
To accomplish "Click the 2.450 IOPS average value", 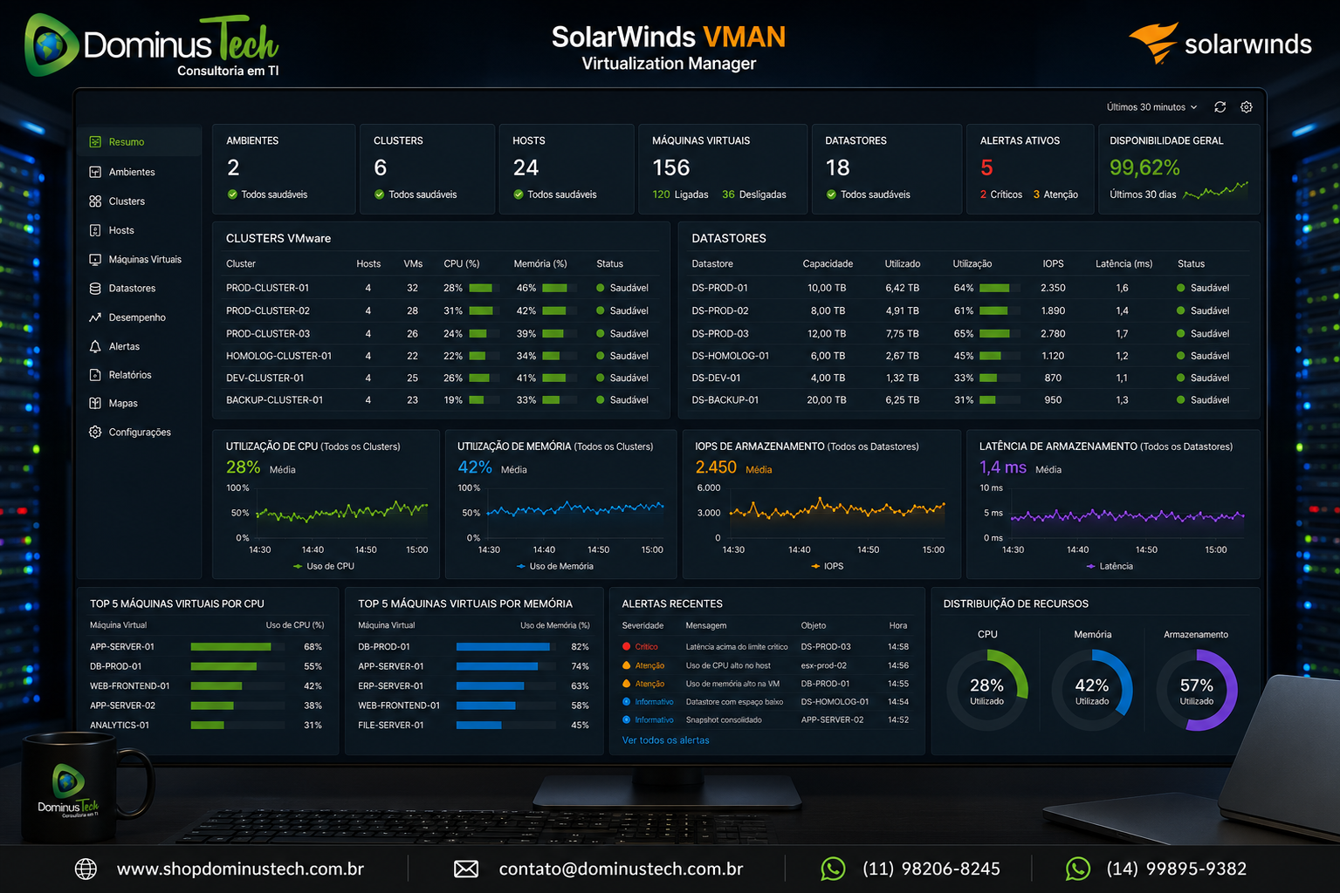I will [x=716, y=467].
